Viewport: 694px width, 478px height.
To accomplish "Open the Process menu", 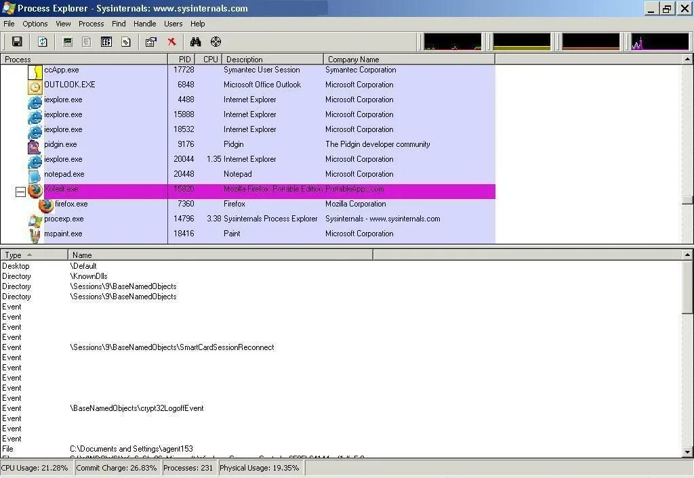I will pos(91,24).
